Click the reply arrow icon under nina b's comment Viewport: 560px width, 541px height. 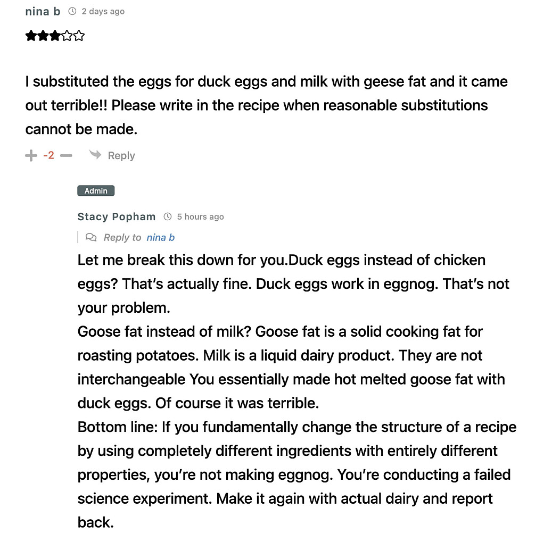coord(95,155)
